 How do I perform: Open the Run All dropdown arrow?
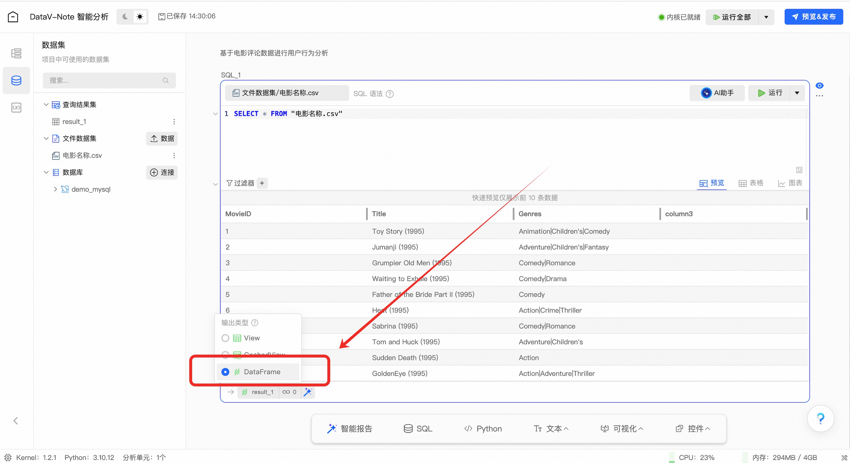click(x=766, y=17)
